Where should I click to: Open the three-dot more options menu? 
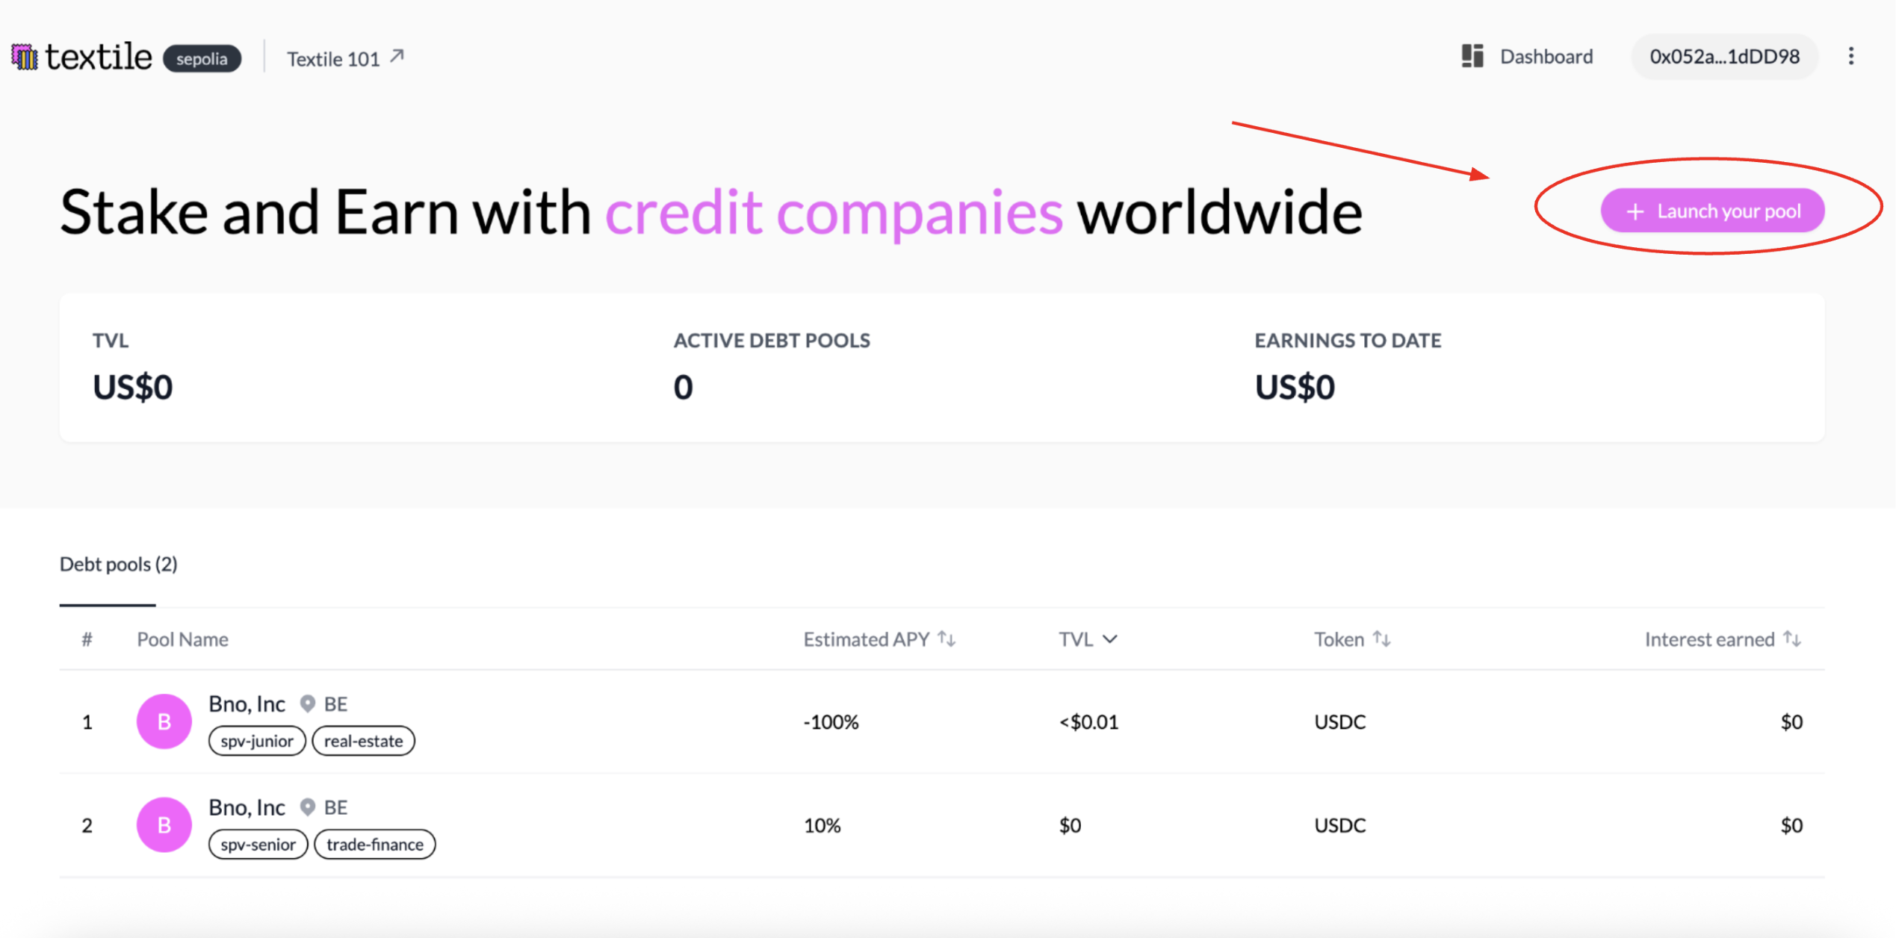(1850, 56)
